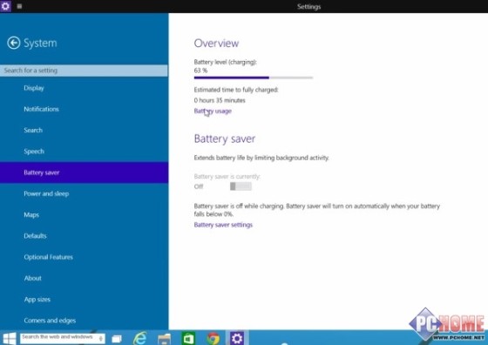Open the Defaults settings category
The image size is (488, 345).
click(x=84, y=236)
